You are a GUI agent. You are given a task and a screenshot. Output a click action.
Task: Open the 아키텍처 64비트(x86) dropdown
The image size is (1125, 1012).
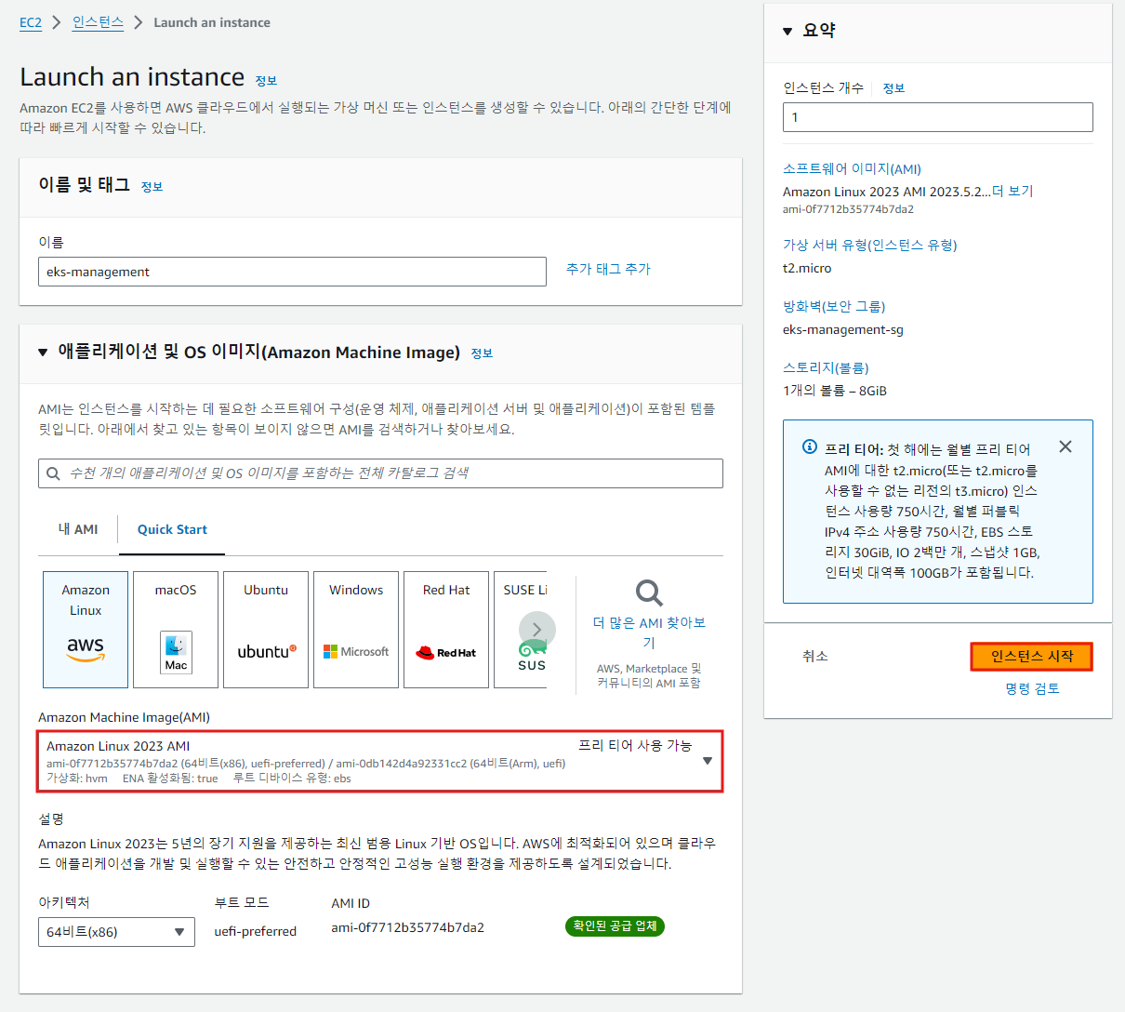pos(116,932)
